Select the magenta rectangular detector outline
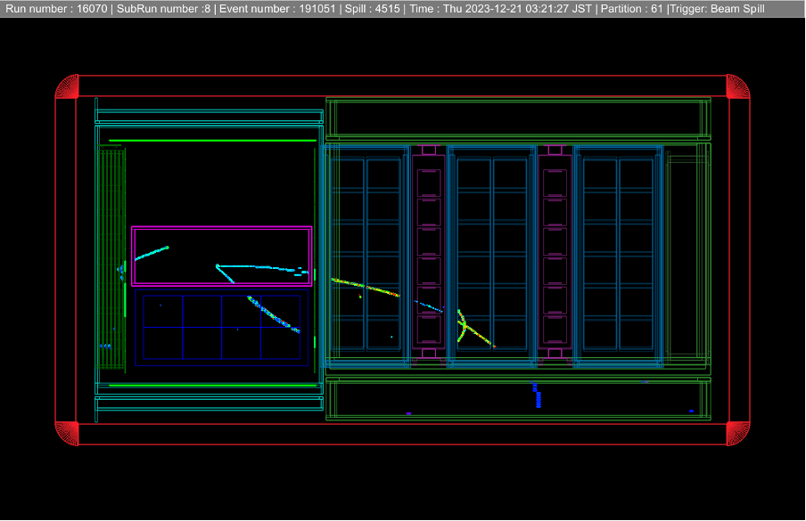806x521 pixels. 221,256
